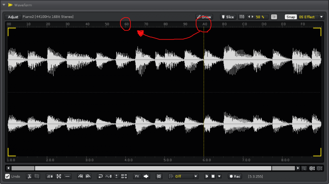329x184 pixels.
Task: Click the 6.0.0 beat ruler label
Action: pos(207,160)
